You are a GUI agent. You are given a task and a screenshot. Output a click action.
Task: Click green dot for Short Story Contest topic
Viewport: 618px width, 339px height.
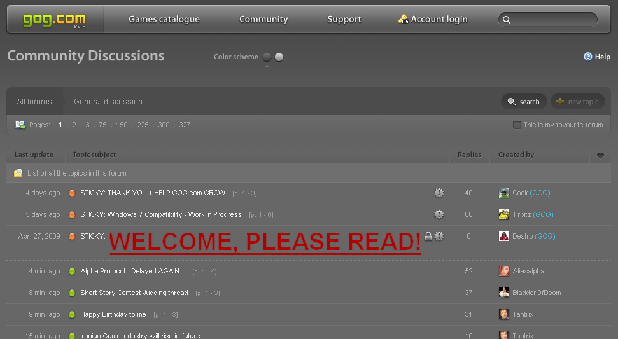click(72, 293)
